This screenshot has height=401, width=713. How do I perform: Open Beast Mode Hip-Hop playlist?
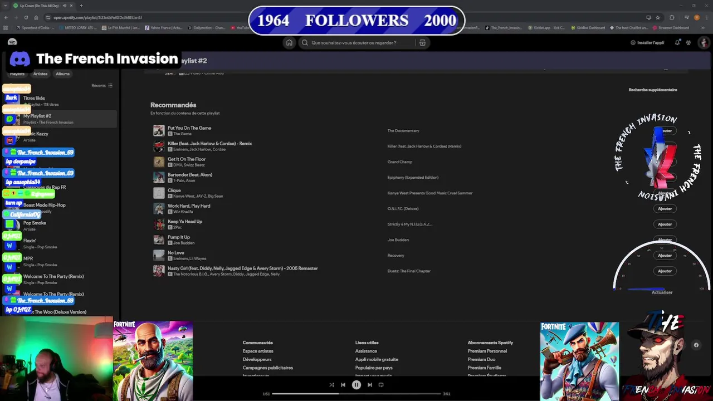[61, 208]
